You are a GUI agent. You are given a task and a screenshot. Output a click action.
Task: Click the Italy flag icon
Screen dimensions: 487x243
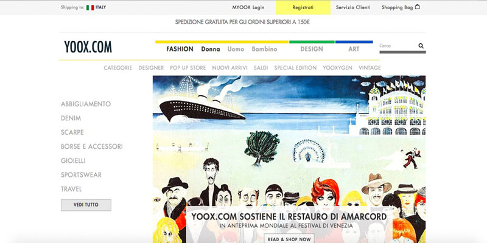90,7
